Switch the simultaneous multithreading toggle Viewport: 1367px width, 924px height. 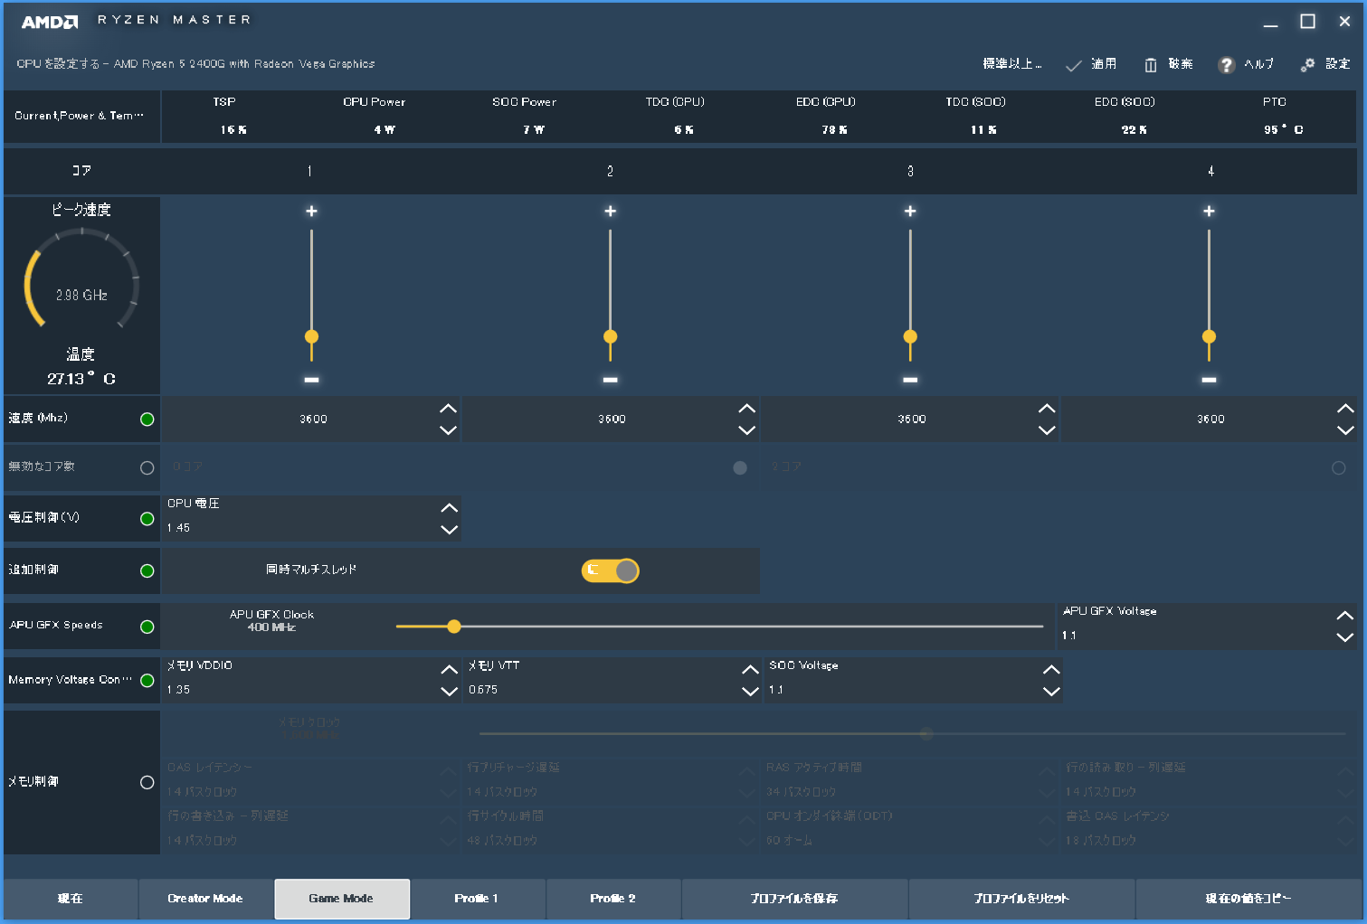pos(611,570)
